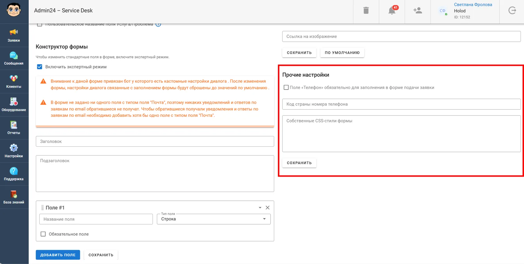The image size is (524, 264).
Task: Click the Admin24 – Service Desk title
Action: (63, 10)
